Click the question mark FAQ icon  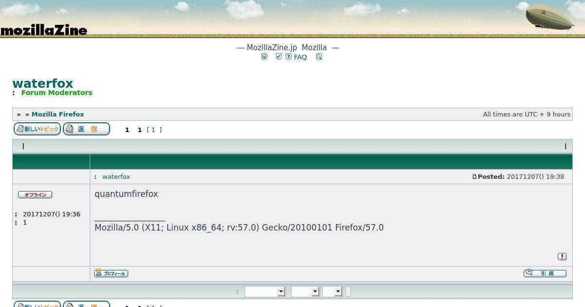coord(289,57)
